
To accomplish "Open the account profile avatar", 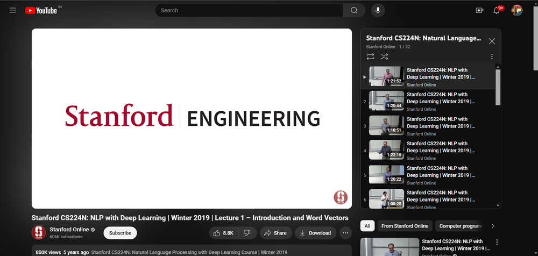I will pyautogui.click(x=516, y=10).
